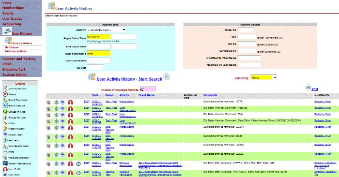Open products ordered icon in Sent Shirt row
The width and height of the screenshot is (339, 177).
click(x=48, y=121)
